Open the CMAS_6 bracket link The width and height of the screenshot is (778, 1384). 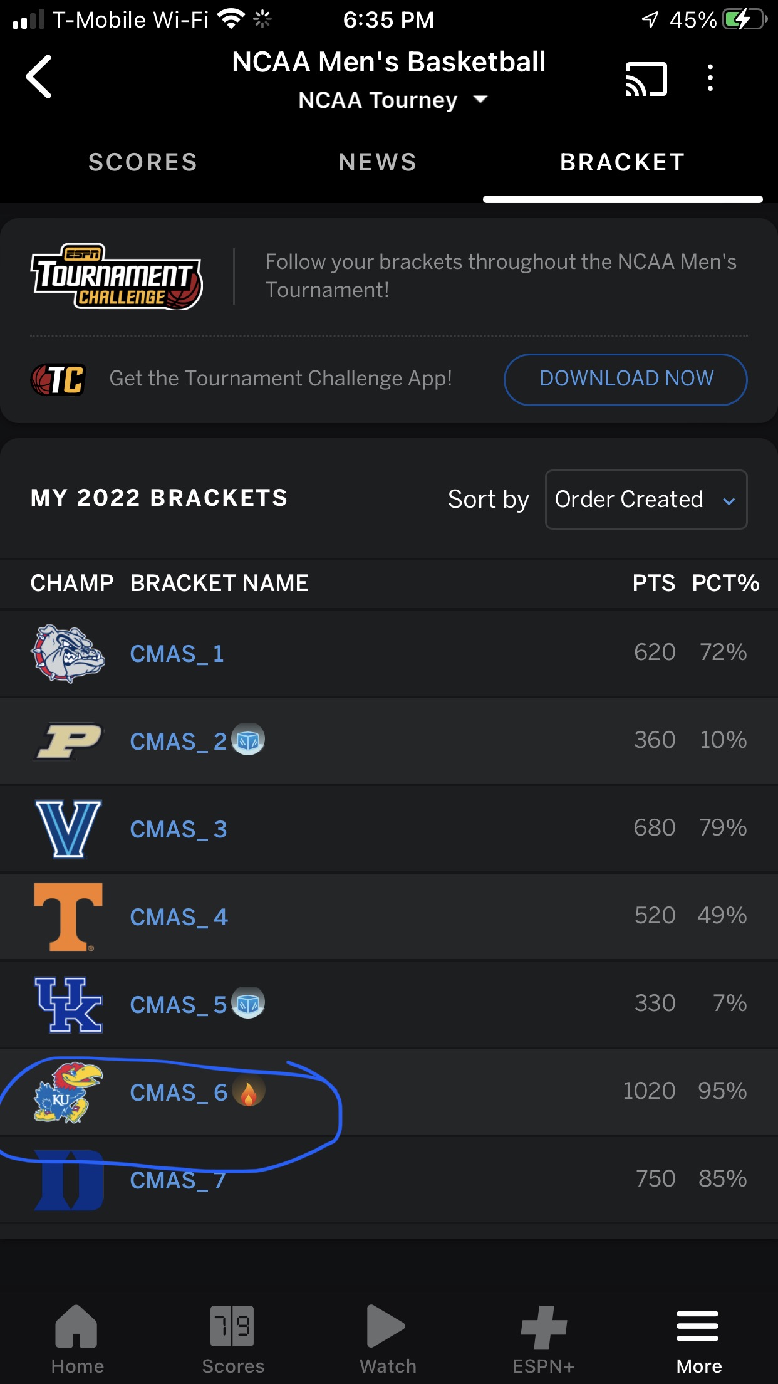(x=179, y=1093)
